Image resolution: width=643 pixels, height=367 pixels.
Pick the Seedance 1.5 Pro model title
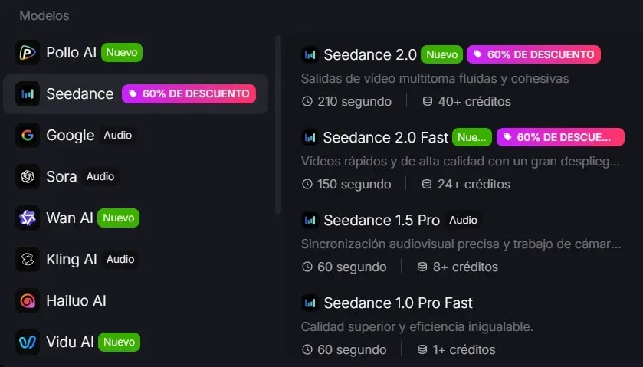tap(382, 220)
